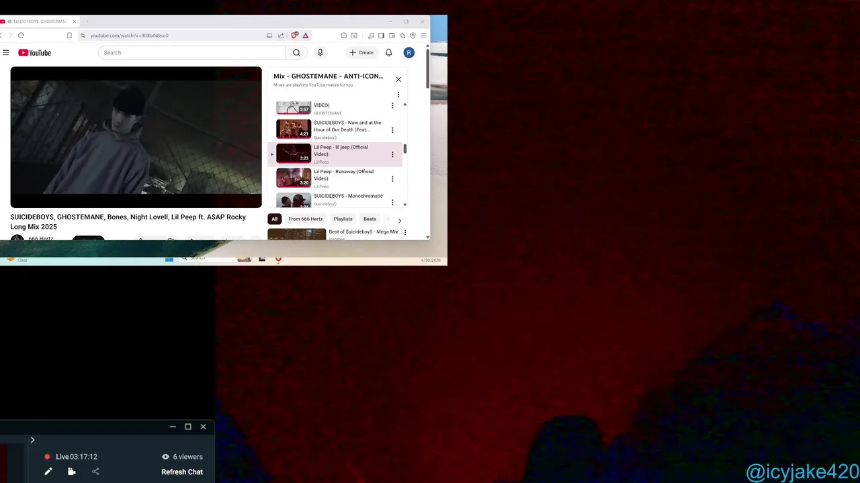
Task: Open the Brave VPN shield icon
Action: (413, 36)
